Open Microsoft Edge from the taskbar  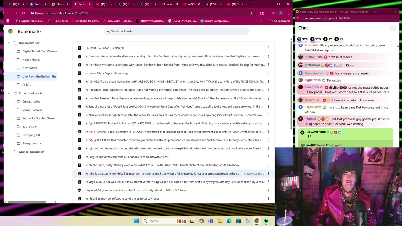(x=229, y=221)
